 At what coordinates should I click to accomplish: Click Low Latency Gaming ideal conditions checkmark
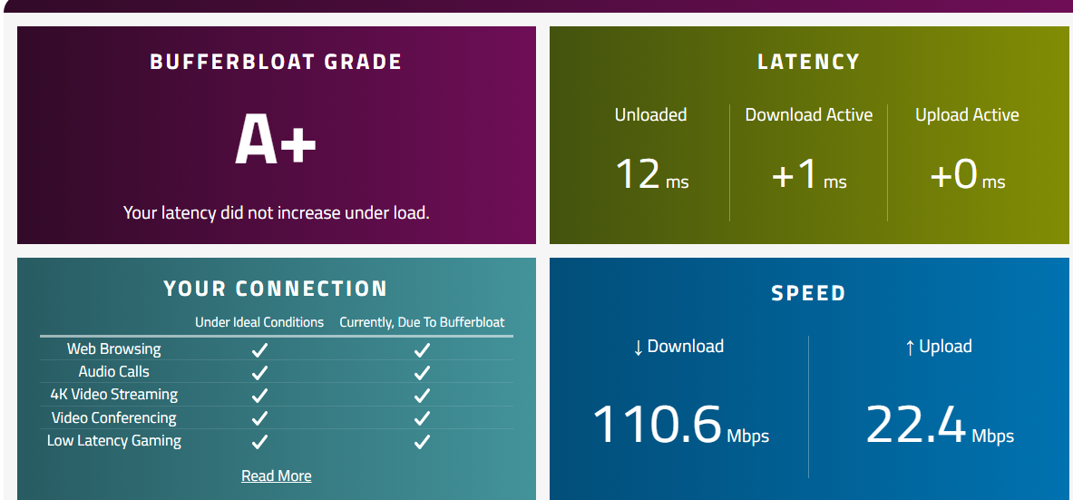(x=259, y=442)
